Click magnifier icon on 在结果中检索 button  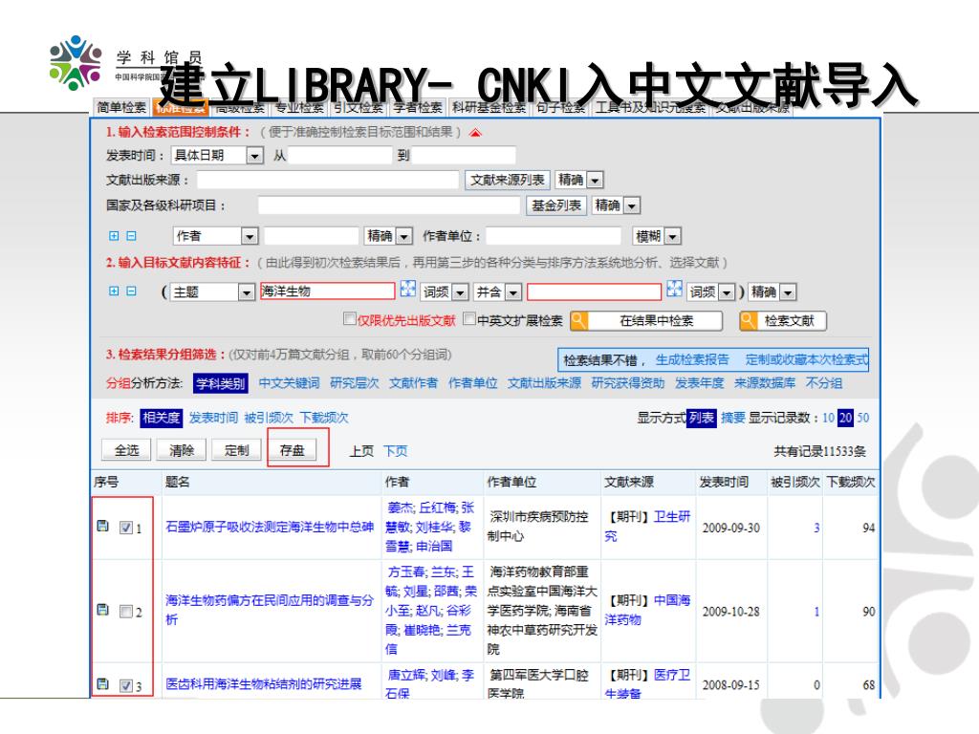click(578, 321)
